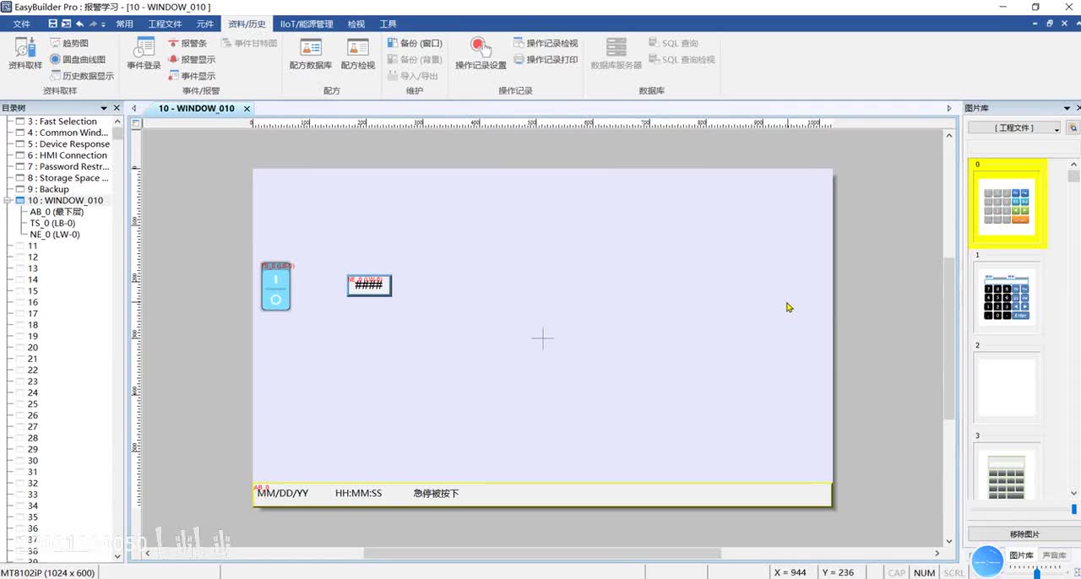Viewport: 1081px width, 579px height.
Task: Click the canvas horizontal scrollbar
Action: 542,554
